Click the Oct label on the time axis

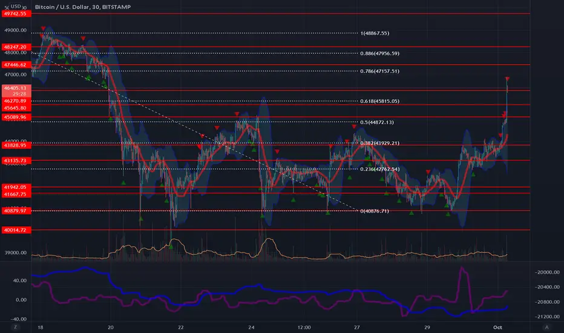pos(497,327)
